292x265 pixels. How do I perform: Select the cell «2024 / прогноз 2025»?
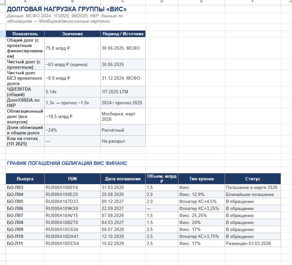pyautogui.click(x=123, y=103)
